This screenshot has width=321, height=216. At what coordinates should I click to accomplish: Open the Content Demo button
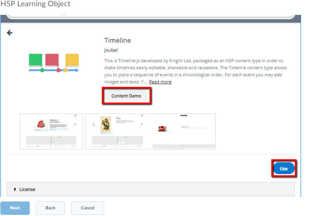[126, 96]
